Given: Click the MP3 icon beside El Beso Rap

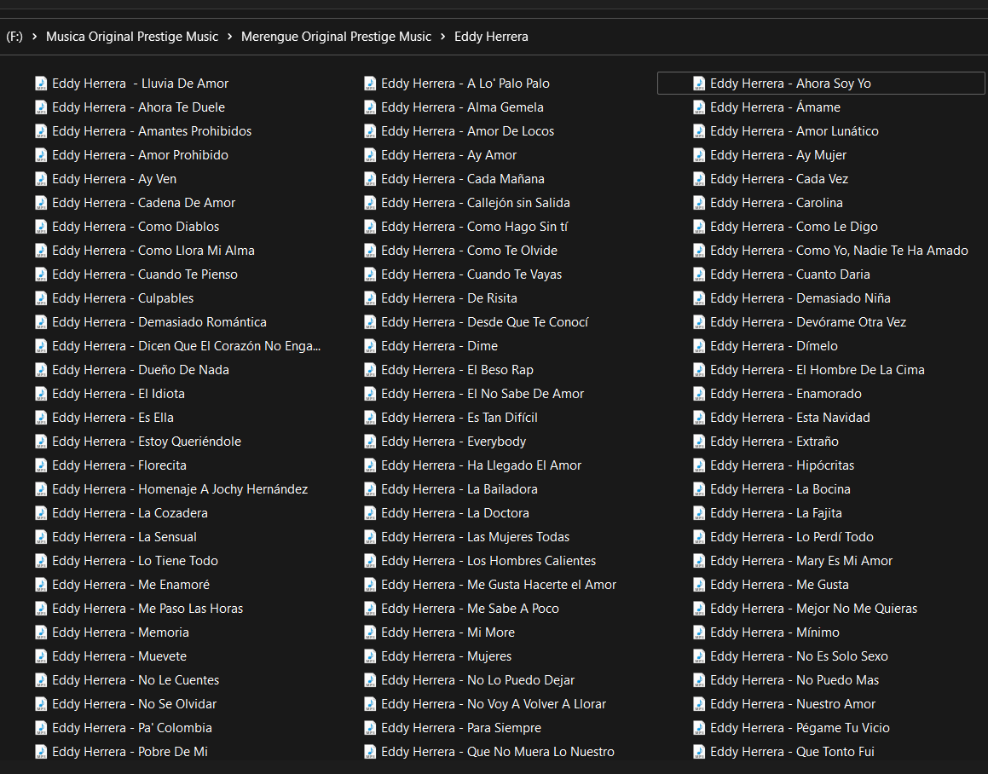Looking at the screenshot, I should click(370, 370).
